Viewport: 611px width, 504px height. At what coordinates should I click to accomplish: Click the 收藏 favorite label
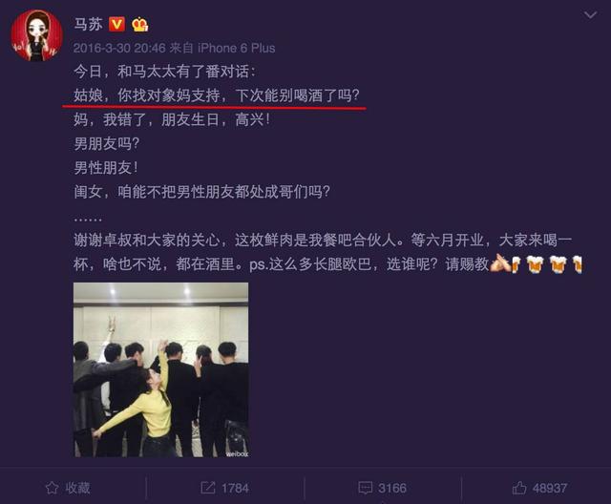tap(77, 488)
